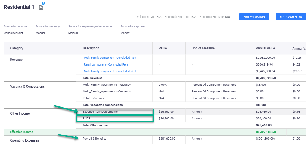
Task: Click the Total Revenue amount $6,300,728.58
Action: coord(266,78)
